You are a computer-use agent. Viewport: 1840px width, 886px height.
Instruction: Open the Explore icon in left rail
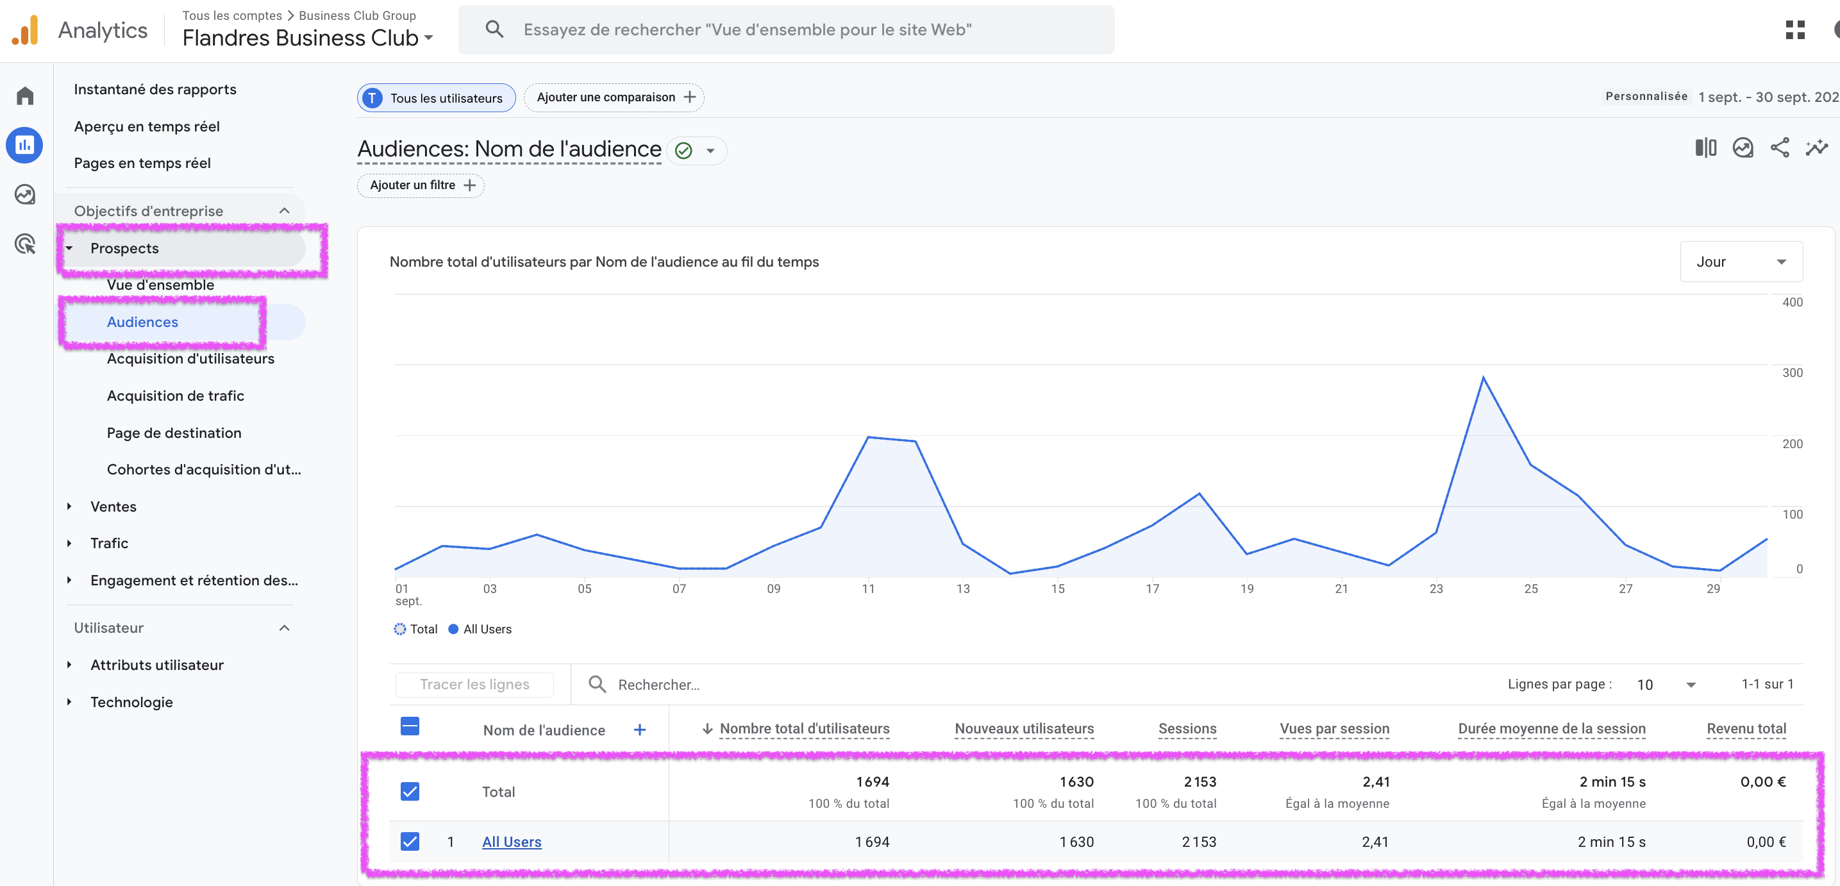tap(25, 194)
